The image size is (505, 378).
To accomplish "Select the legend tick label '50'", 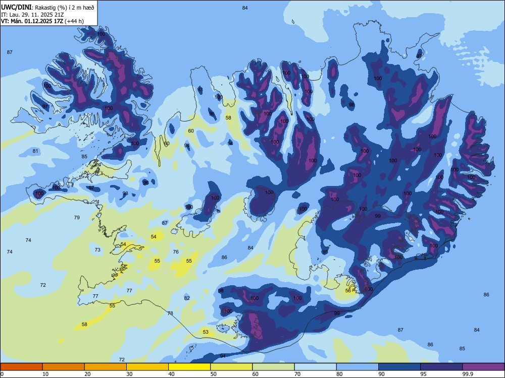I will click(214, 374).
